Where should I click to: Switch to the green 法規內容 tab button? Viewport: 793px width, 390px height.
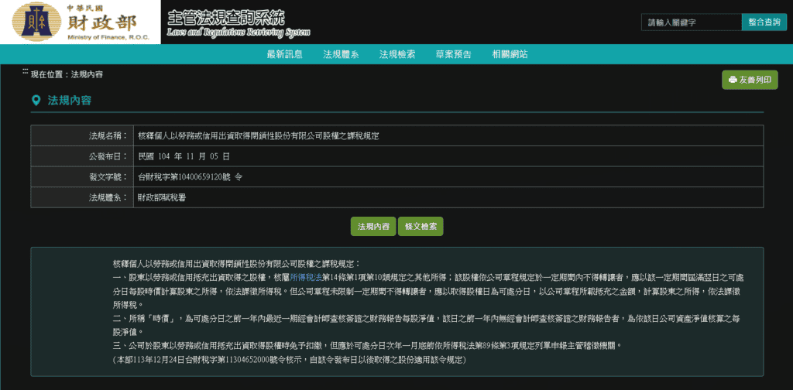[373, 227]
